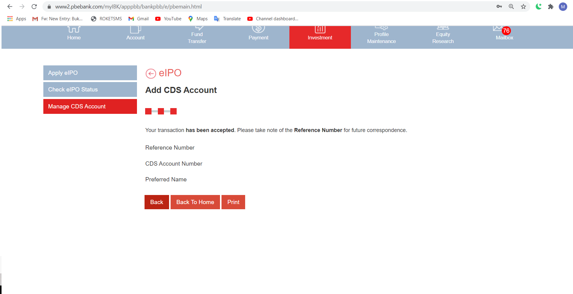The image size is (573, 294).
Task: Click the dark red Back button
Action: point(157,202)
